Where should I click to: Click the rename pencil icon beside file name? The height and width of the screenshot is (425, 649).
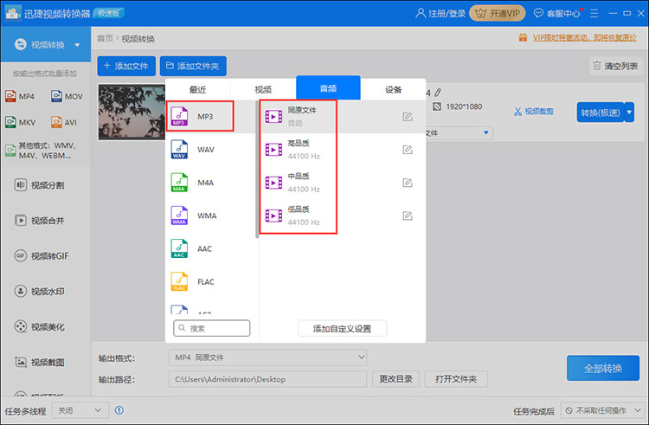(x=438, y=93)
